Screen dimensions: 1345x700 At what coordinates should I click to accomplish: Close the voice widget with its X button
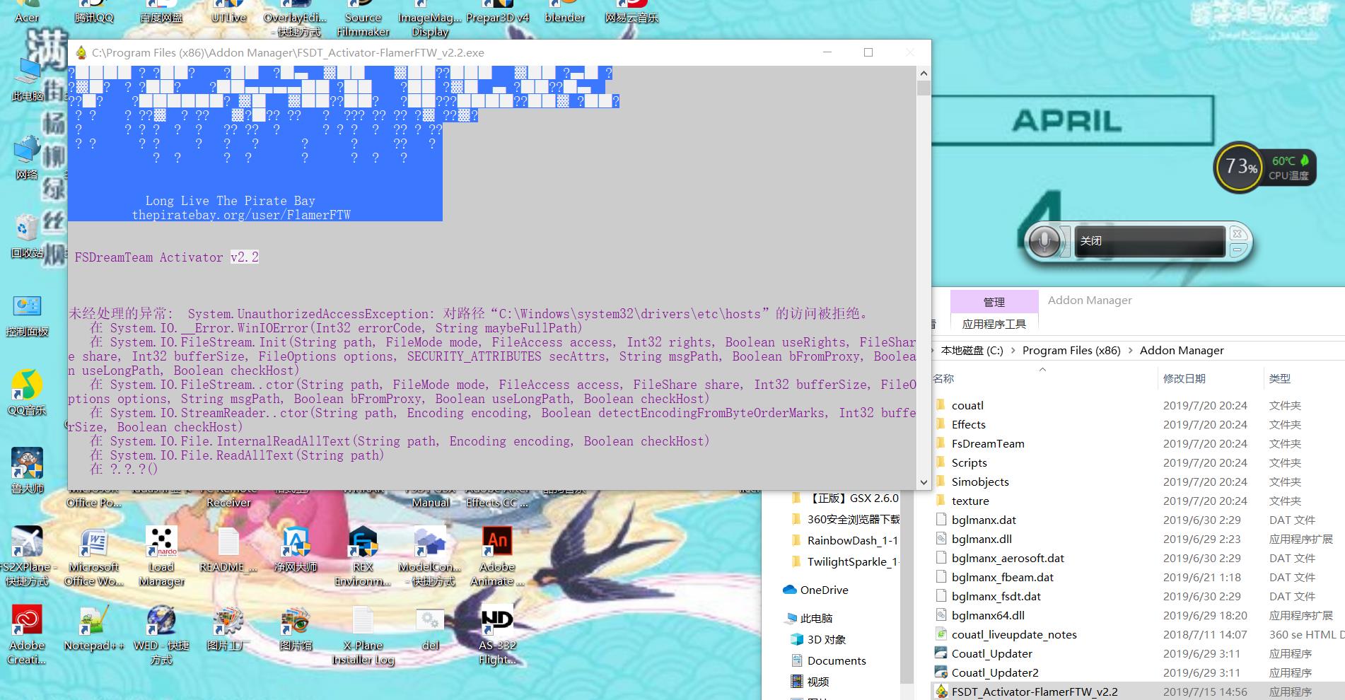pos(1237,233)
